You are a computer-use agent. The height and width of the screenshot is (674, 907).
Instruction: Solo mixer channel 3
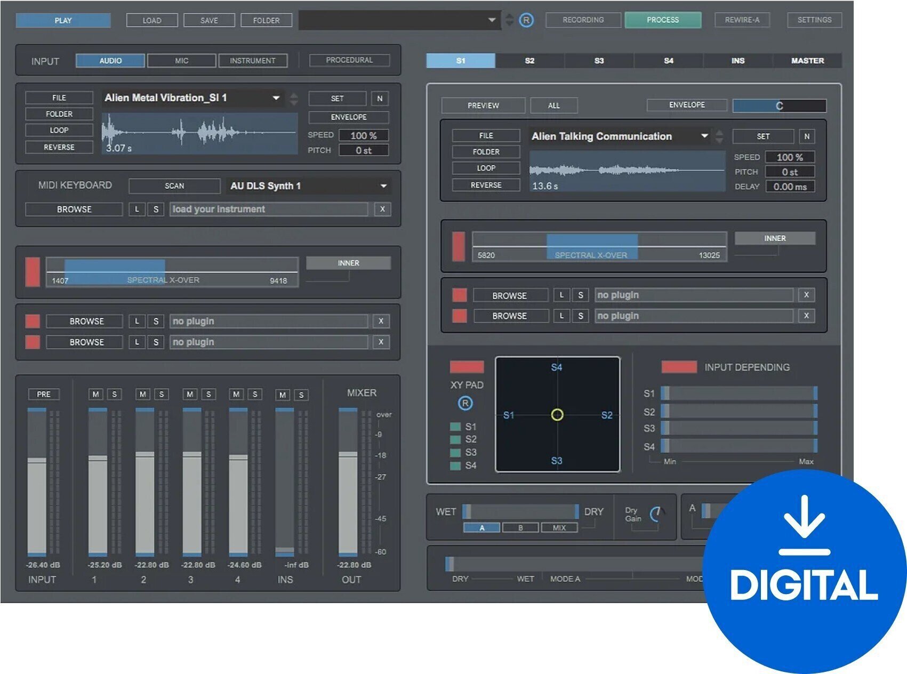[208, 394]
